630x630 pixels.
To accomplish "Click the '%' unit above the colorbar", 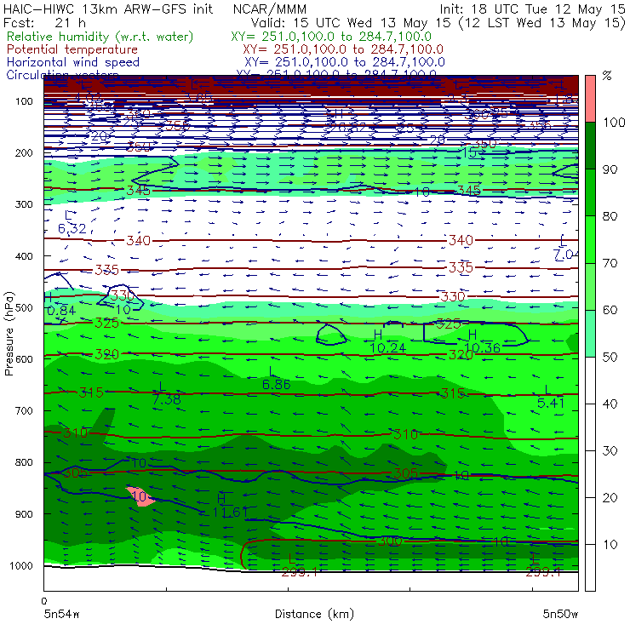I will [x=607, y=76].
